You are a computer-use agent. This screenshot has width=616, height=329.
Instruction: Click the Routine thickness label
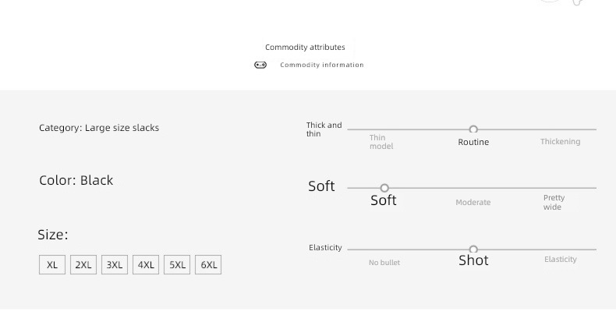pos(473,142)
